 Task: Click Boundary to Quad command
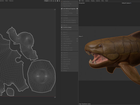69,50
